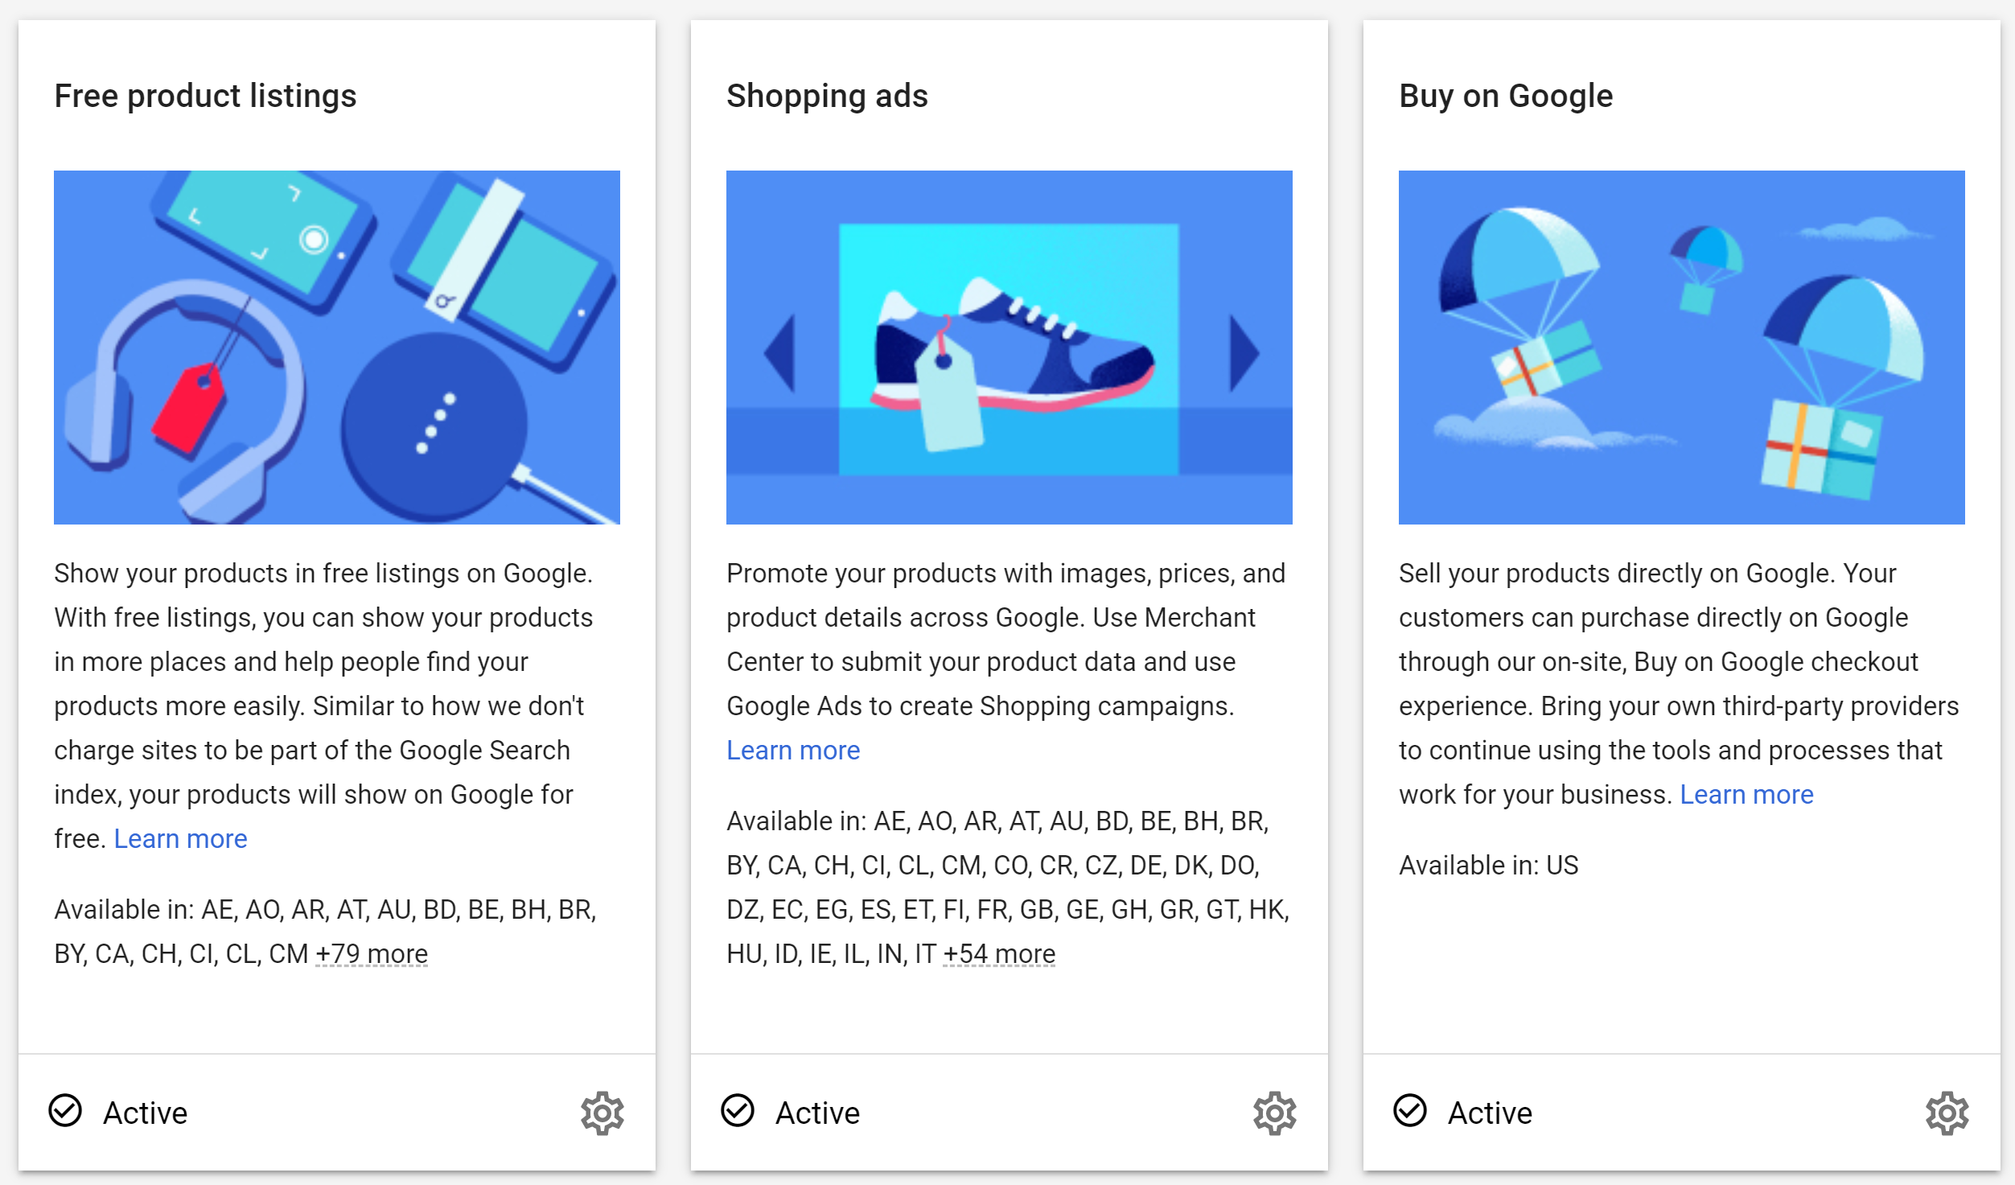2015x1185 pixels.
Task: Click right carousel arrow in sneaker illustration
Action: click(x=1244, y=352)
